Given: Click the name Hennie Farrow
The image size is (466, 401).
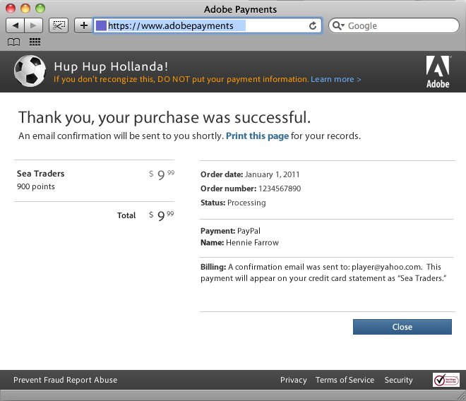Looking at the screenshot, I should point(252,243).
